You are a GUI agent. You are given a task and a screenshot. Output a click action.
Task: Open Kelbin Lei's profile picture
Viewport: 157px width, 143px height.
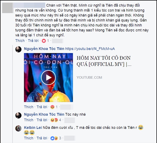click(18, 128)
